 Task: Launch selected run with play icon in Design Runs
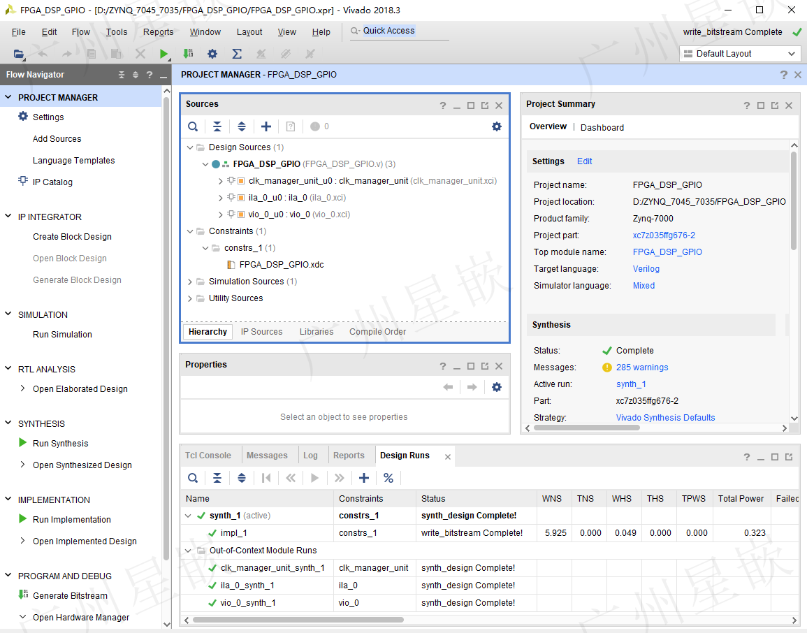[x=314, y=478]
